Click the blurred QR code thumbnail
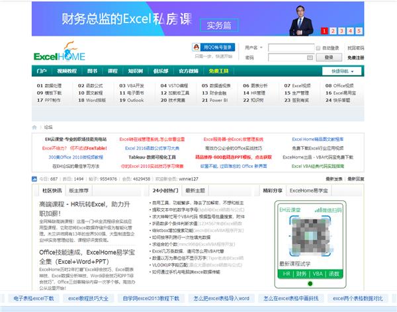397x312 pixels. [x=310, y=236]
